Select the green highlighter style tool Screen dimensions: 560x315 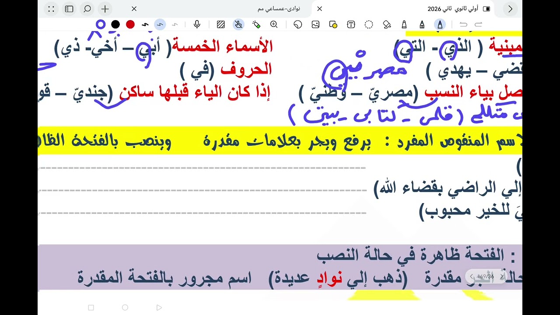(x=256, y=24)
